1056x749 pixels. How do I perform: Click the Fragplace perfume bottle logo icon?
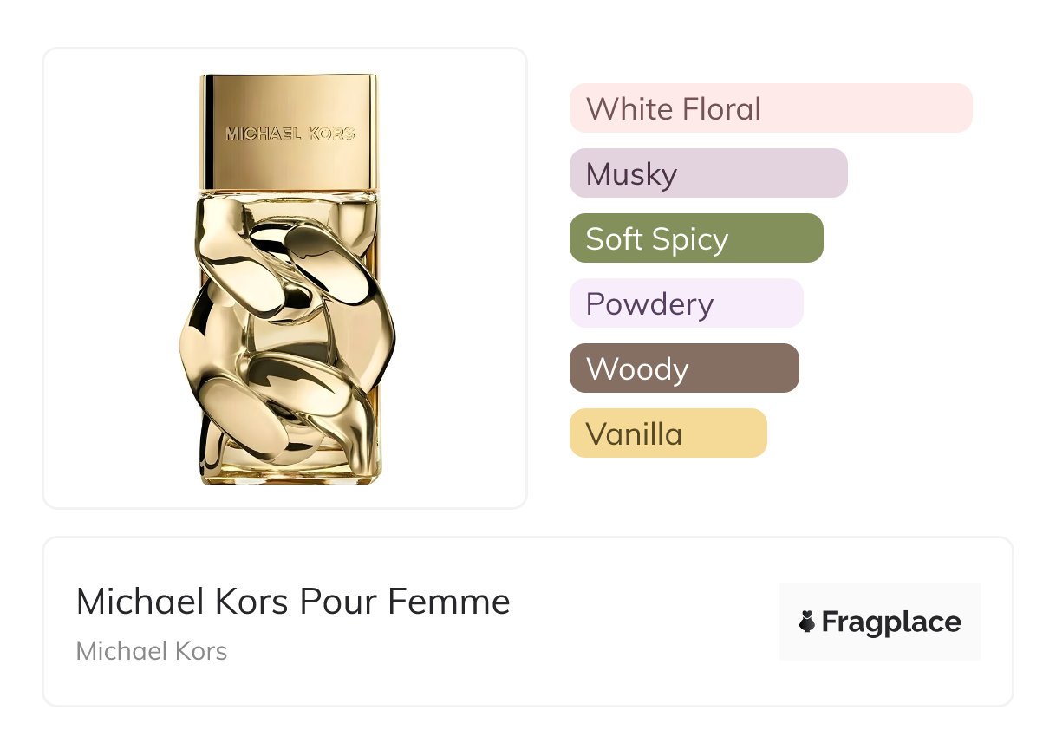[x=807, y=622]
